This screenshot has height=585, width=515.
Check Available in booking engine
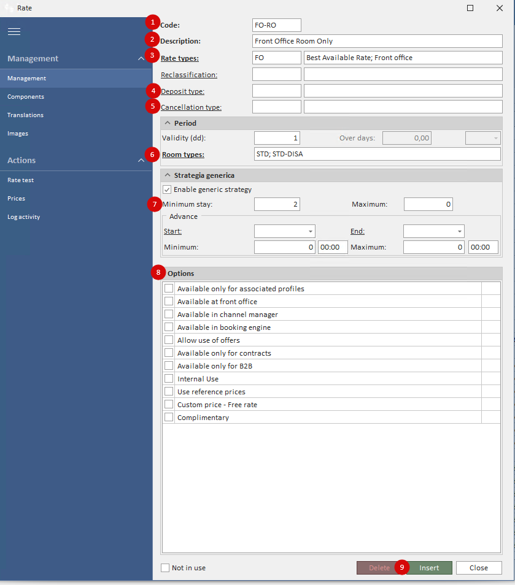pos(169,327)
